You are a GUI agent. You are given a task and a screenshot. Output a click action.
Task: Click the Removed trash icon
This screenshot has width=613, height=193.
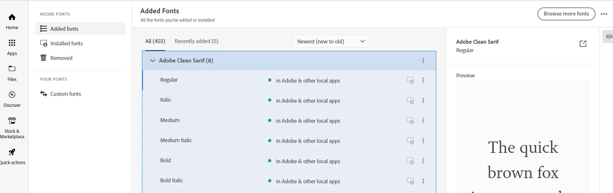click(x=43, y=58)
